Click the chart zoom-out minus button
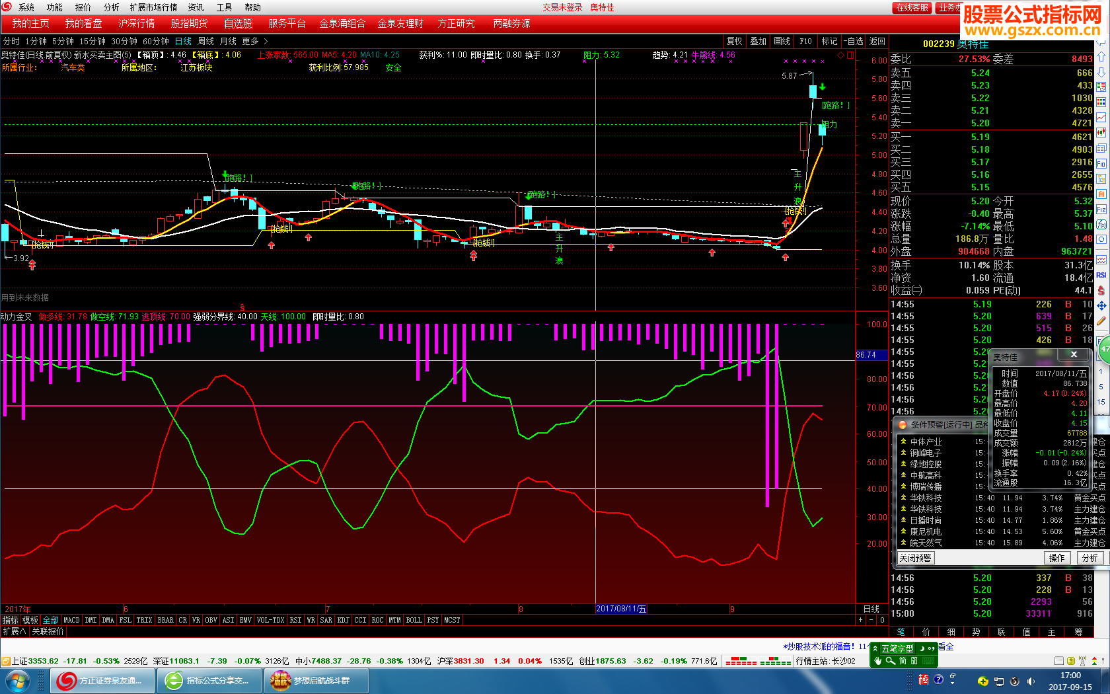Screen dimensions: 1110x694 (871, 620)
